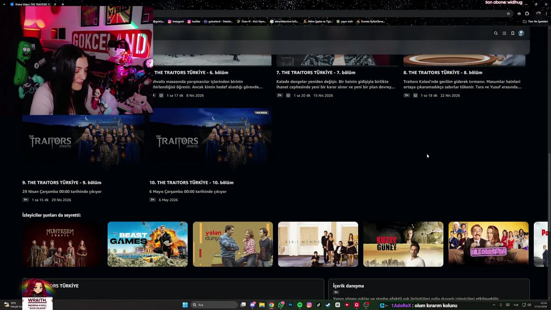Open the 8. THE TRAITORS TÜRKİYE title
This screenshot has width=551, height=310.
click(443, 72)
